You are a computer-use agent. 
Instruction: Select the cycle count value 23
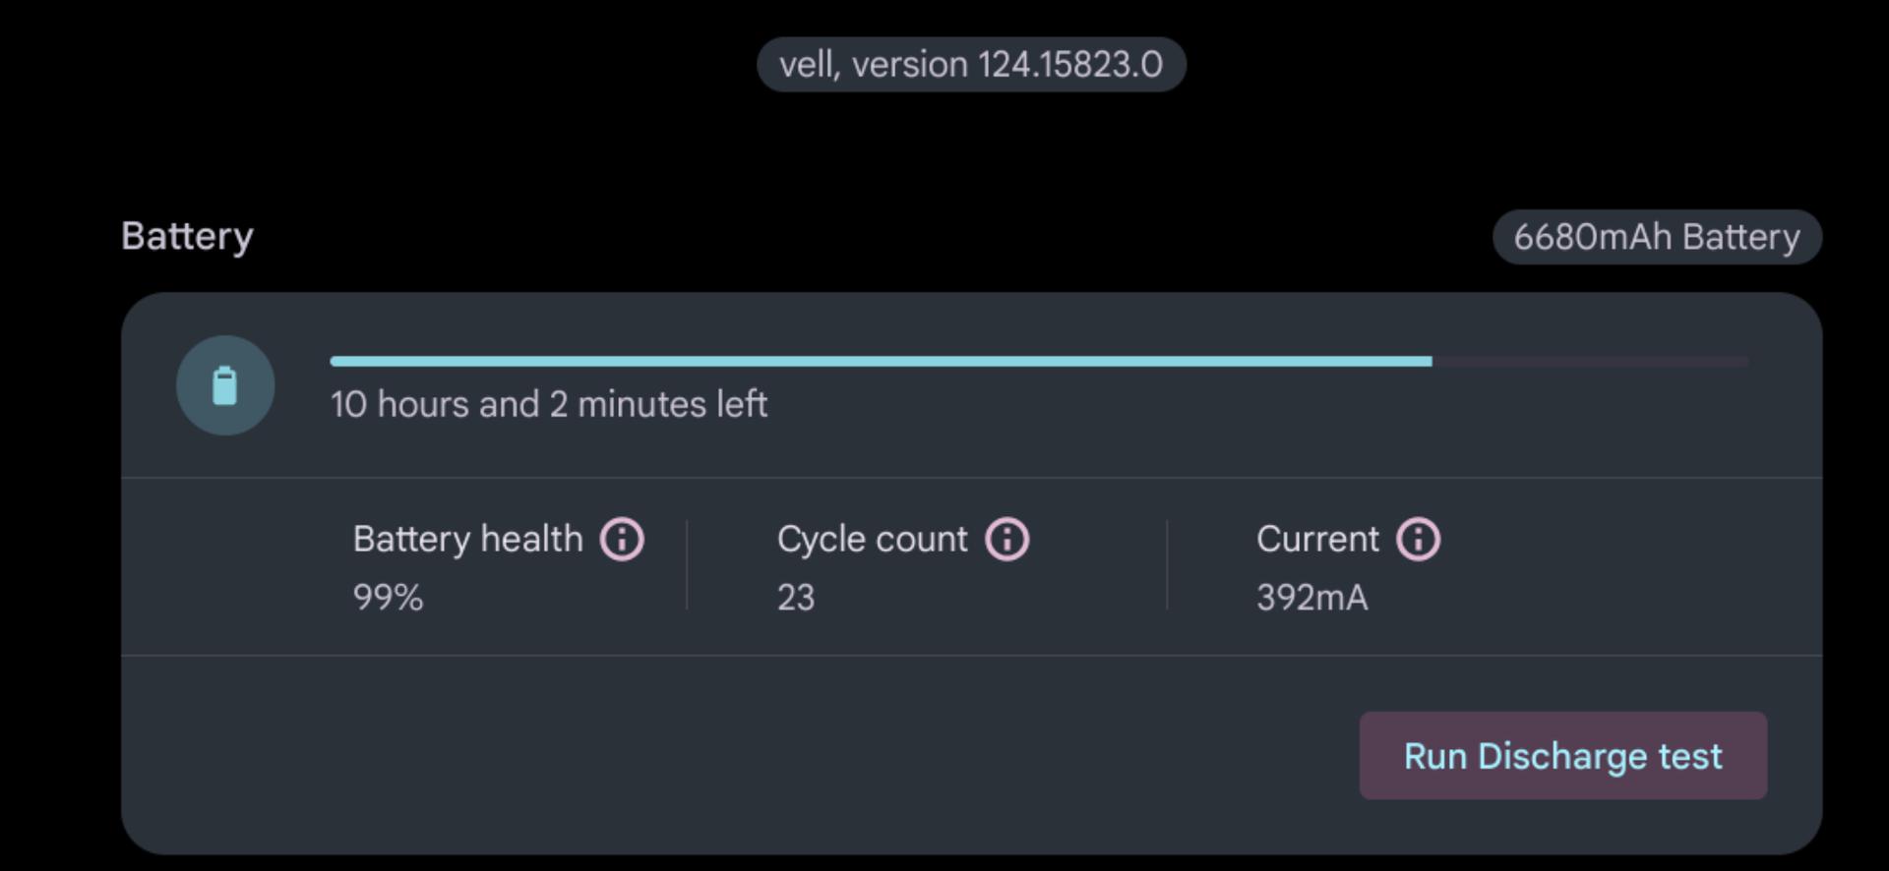pos(796,597)
